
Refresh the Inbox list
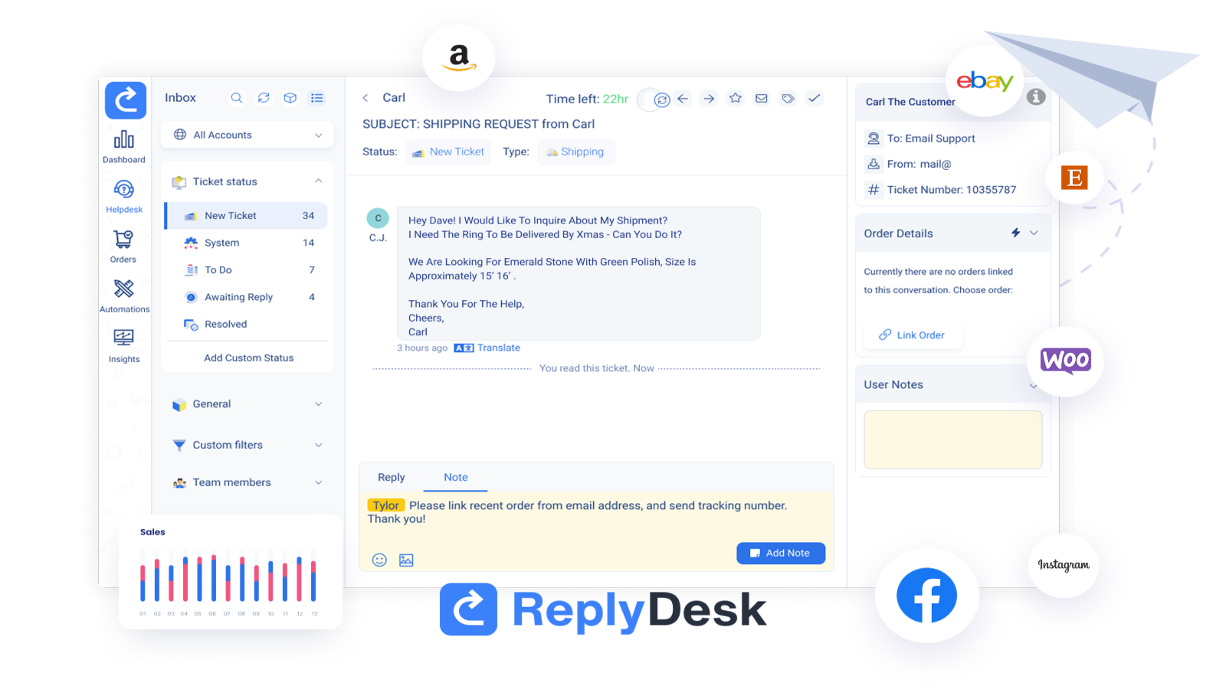[264, 98]
